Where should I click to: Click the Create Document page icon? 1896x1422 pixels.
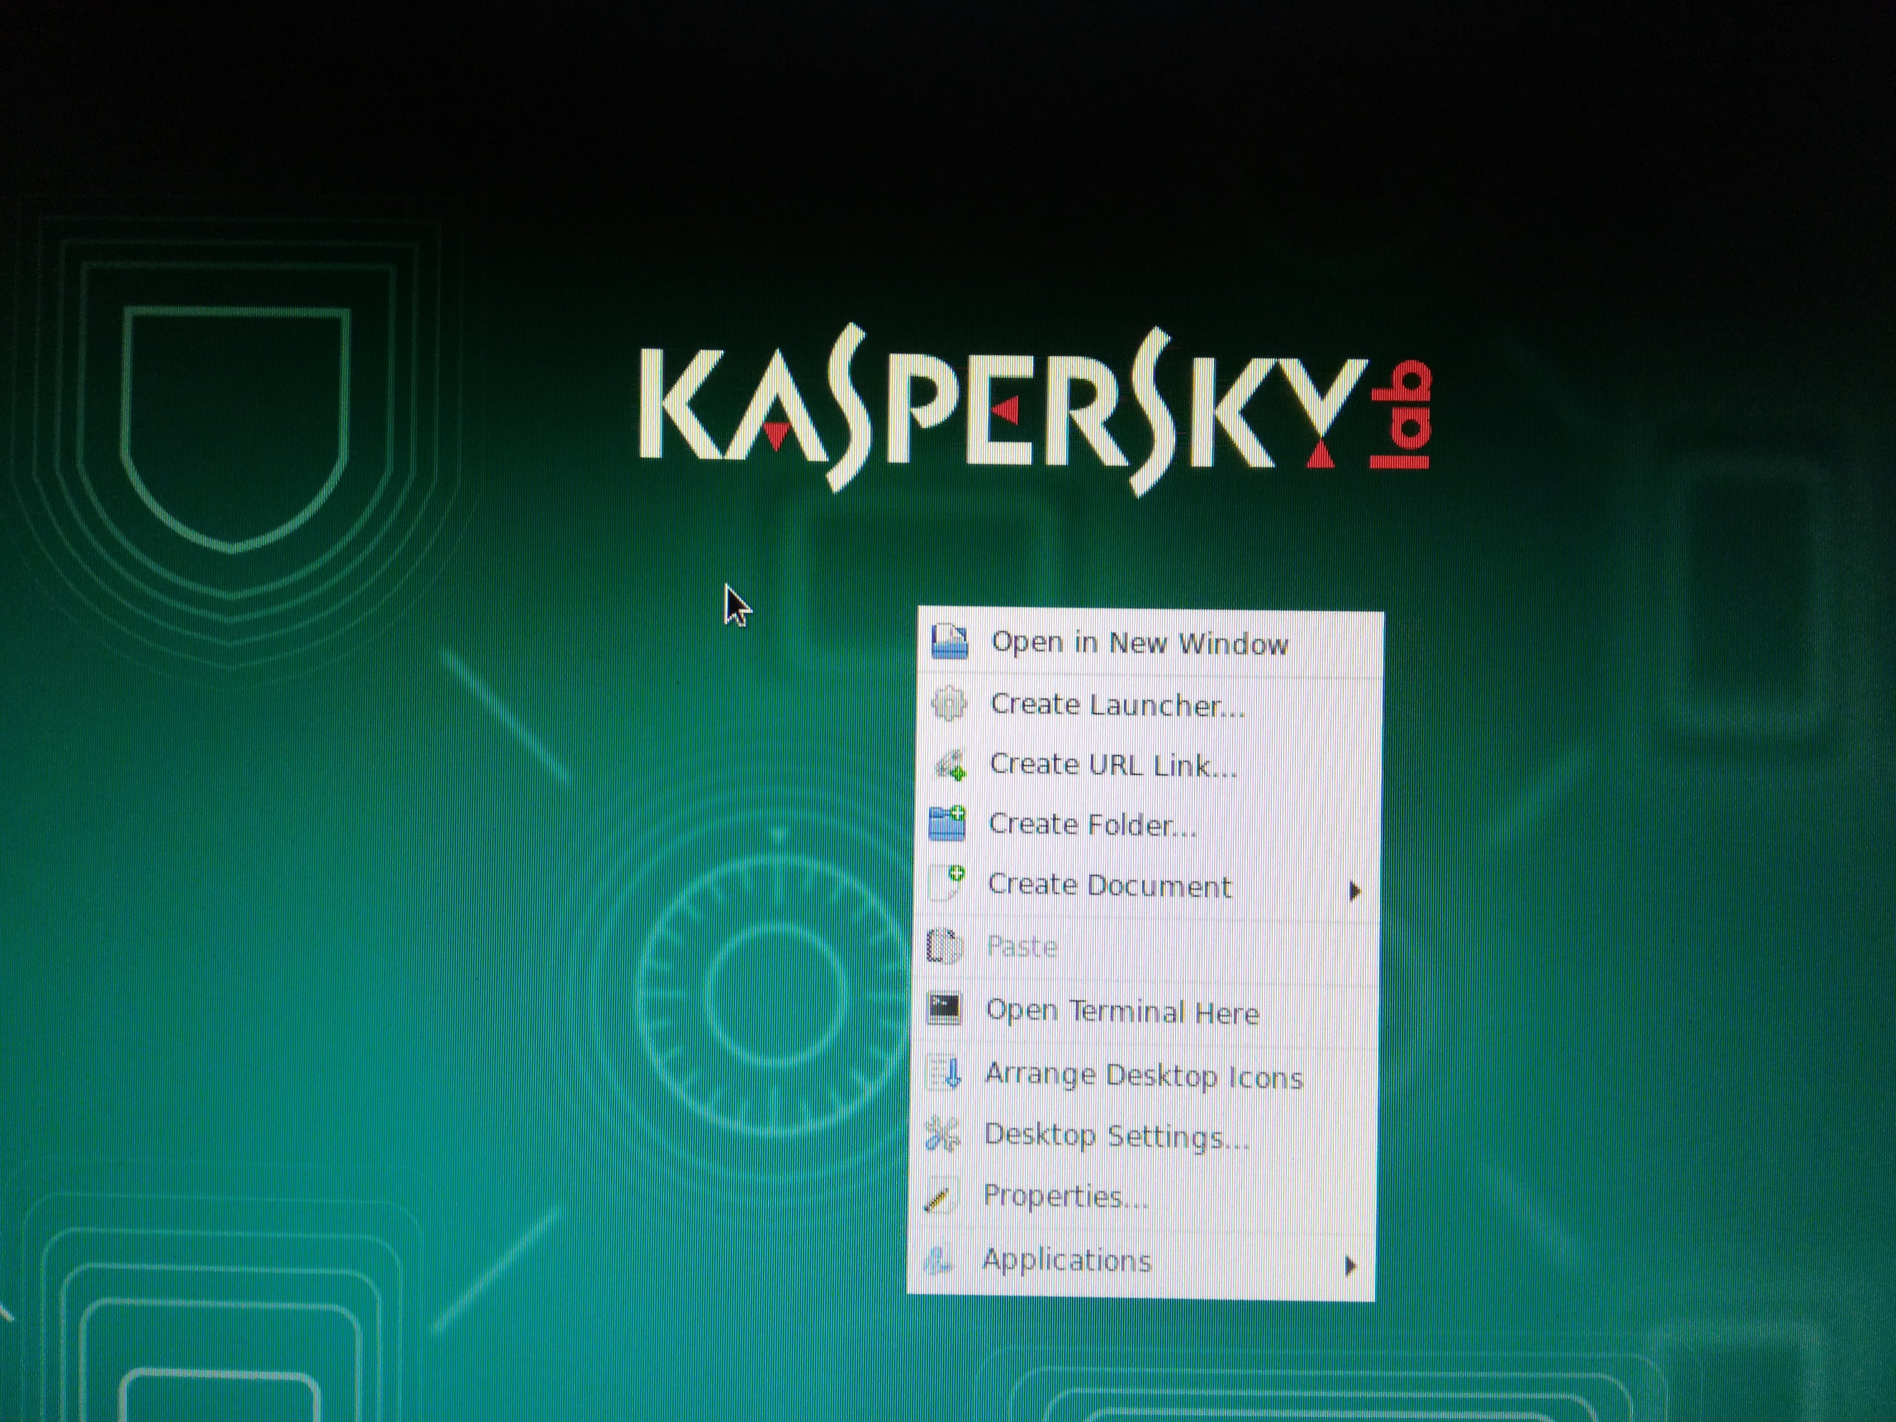(x=947, y=883)
